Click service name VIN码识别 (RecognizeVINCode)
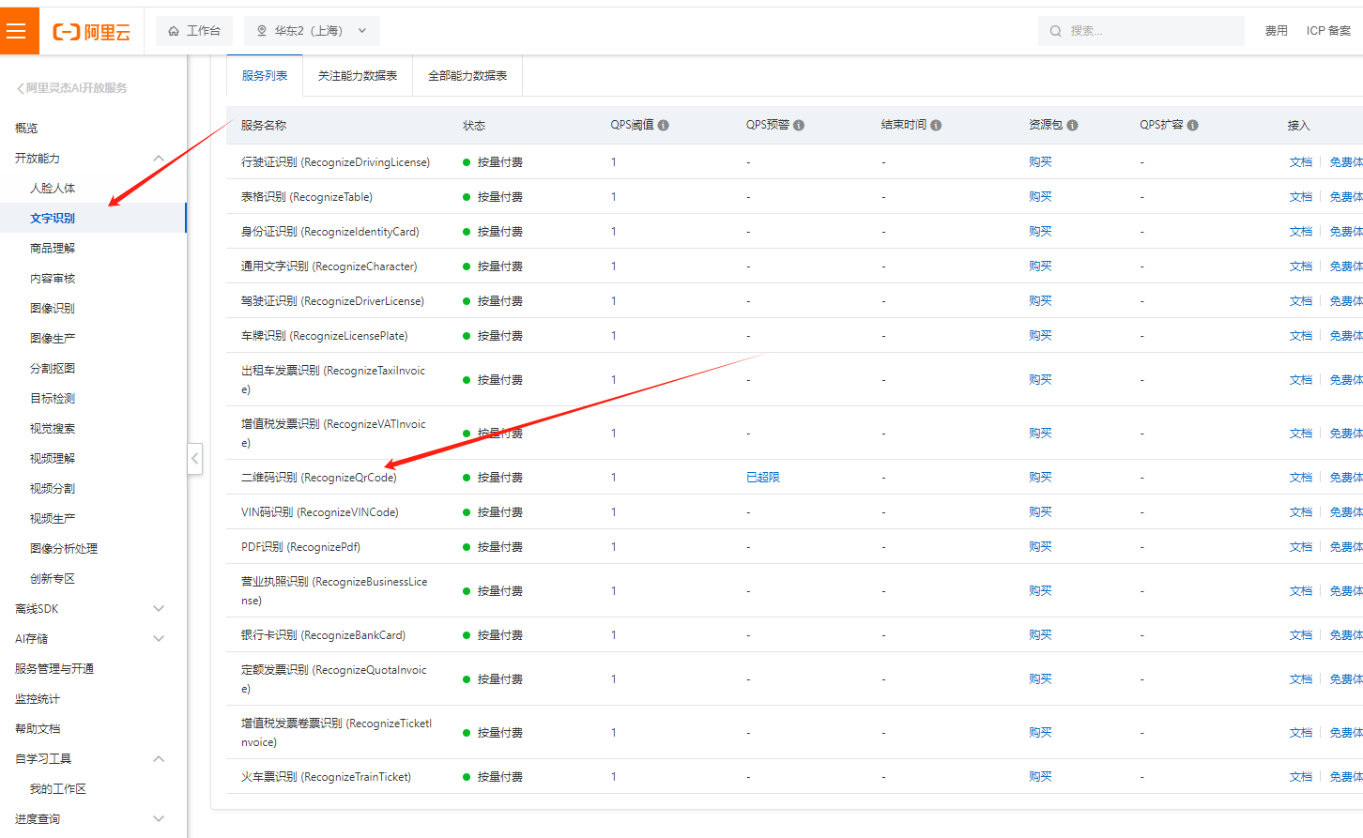This screenshot has width=1363, height=838. (320, 512)
